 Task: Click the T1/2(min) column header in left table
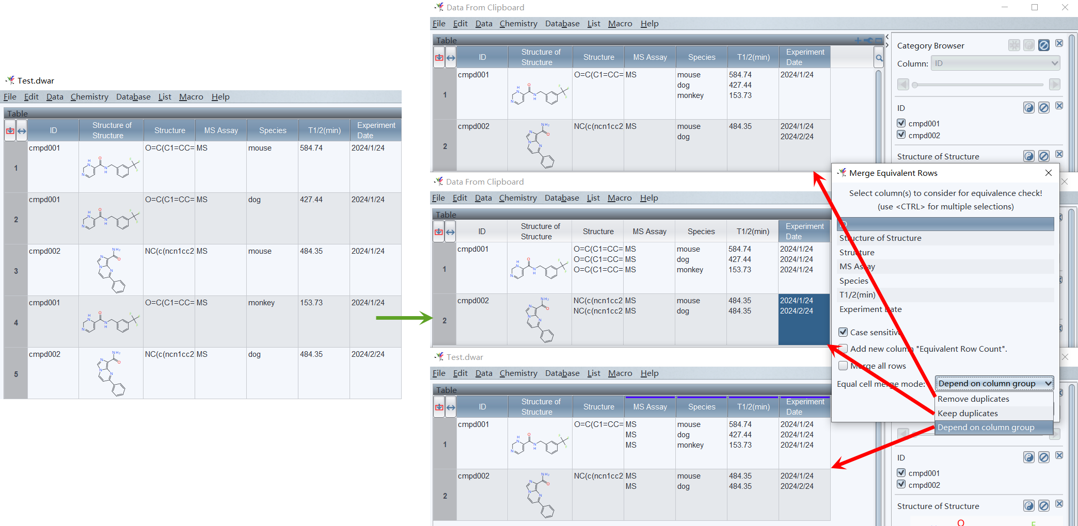pyautogui.click(x=324, y=130)
